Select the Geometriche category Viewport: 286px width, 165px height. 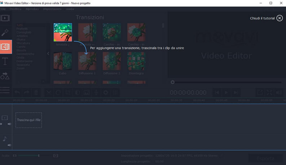click(x=25, y=54)
